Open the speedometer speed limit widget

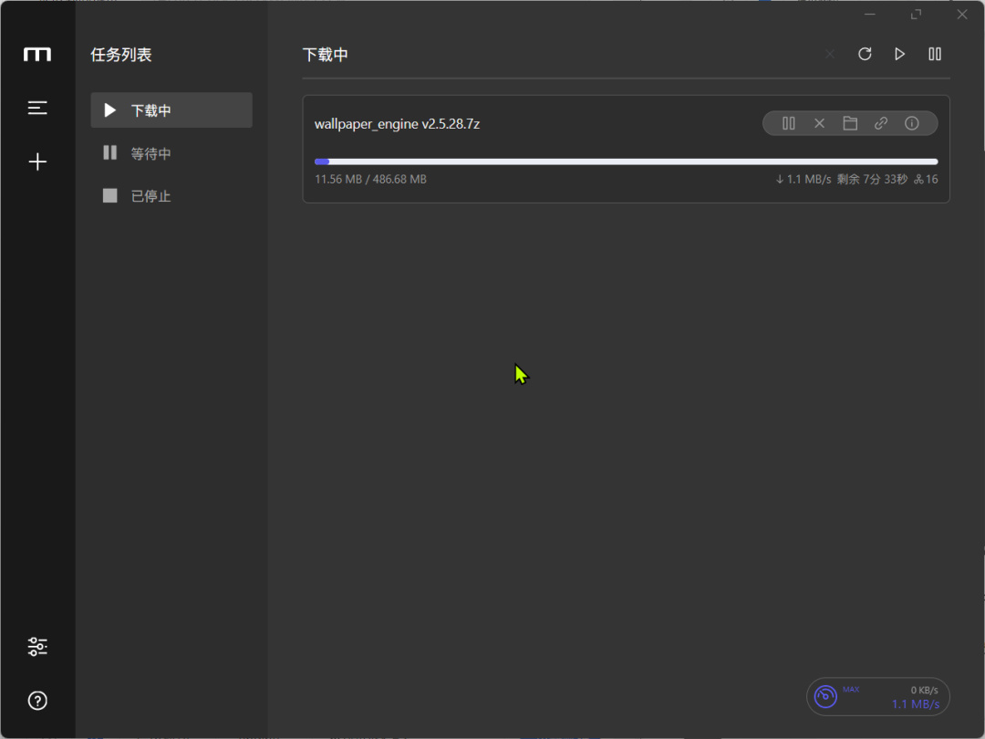825,696
